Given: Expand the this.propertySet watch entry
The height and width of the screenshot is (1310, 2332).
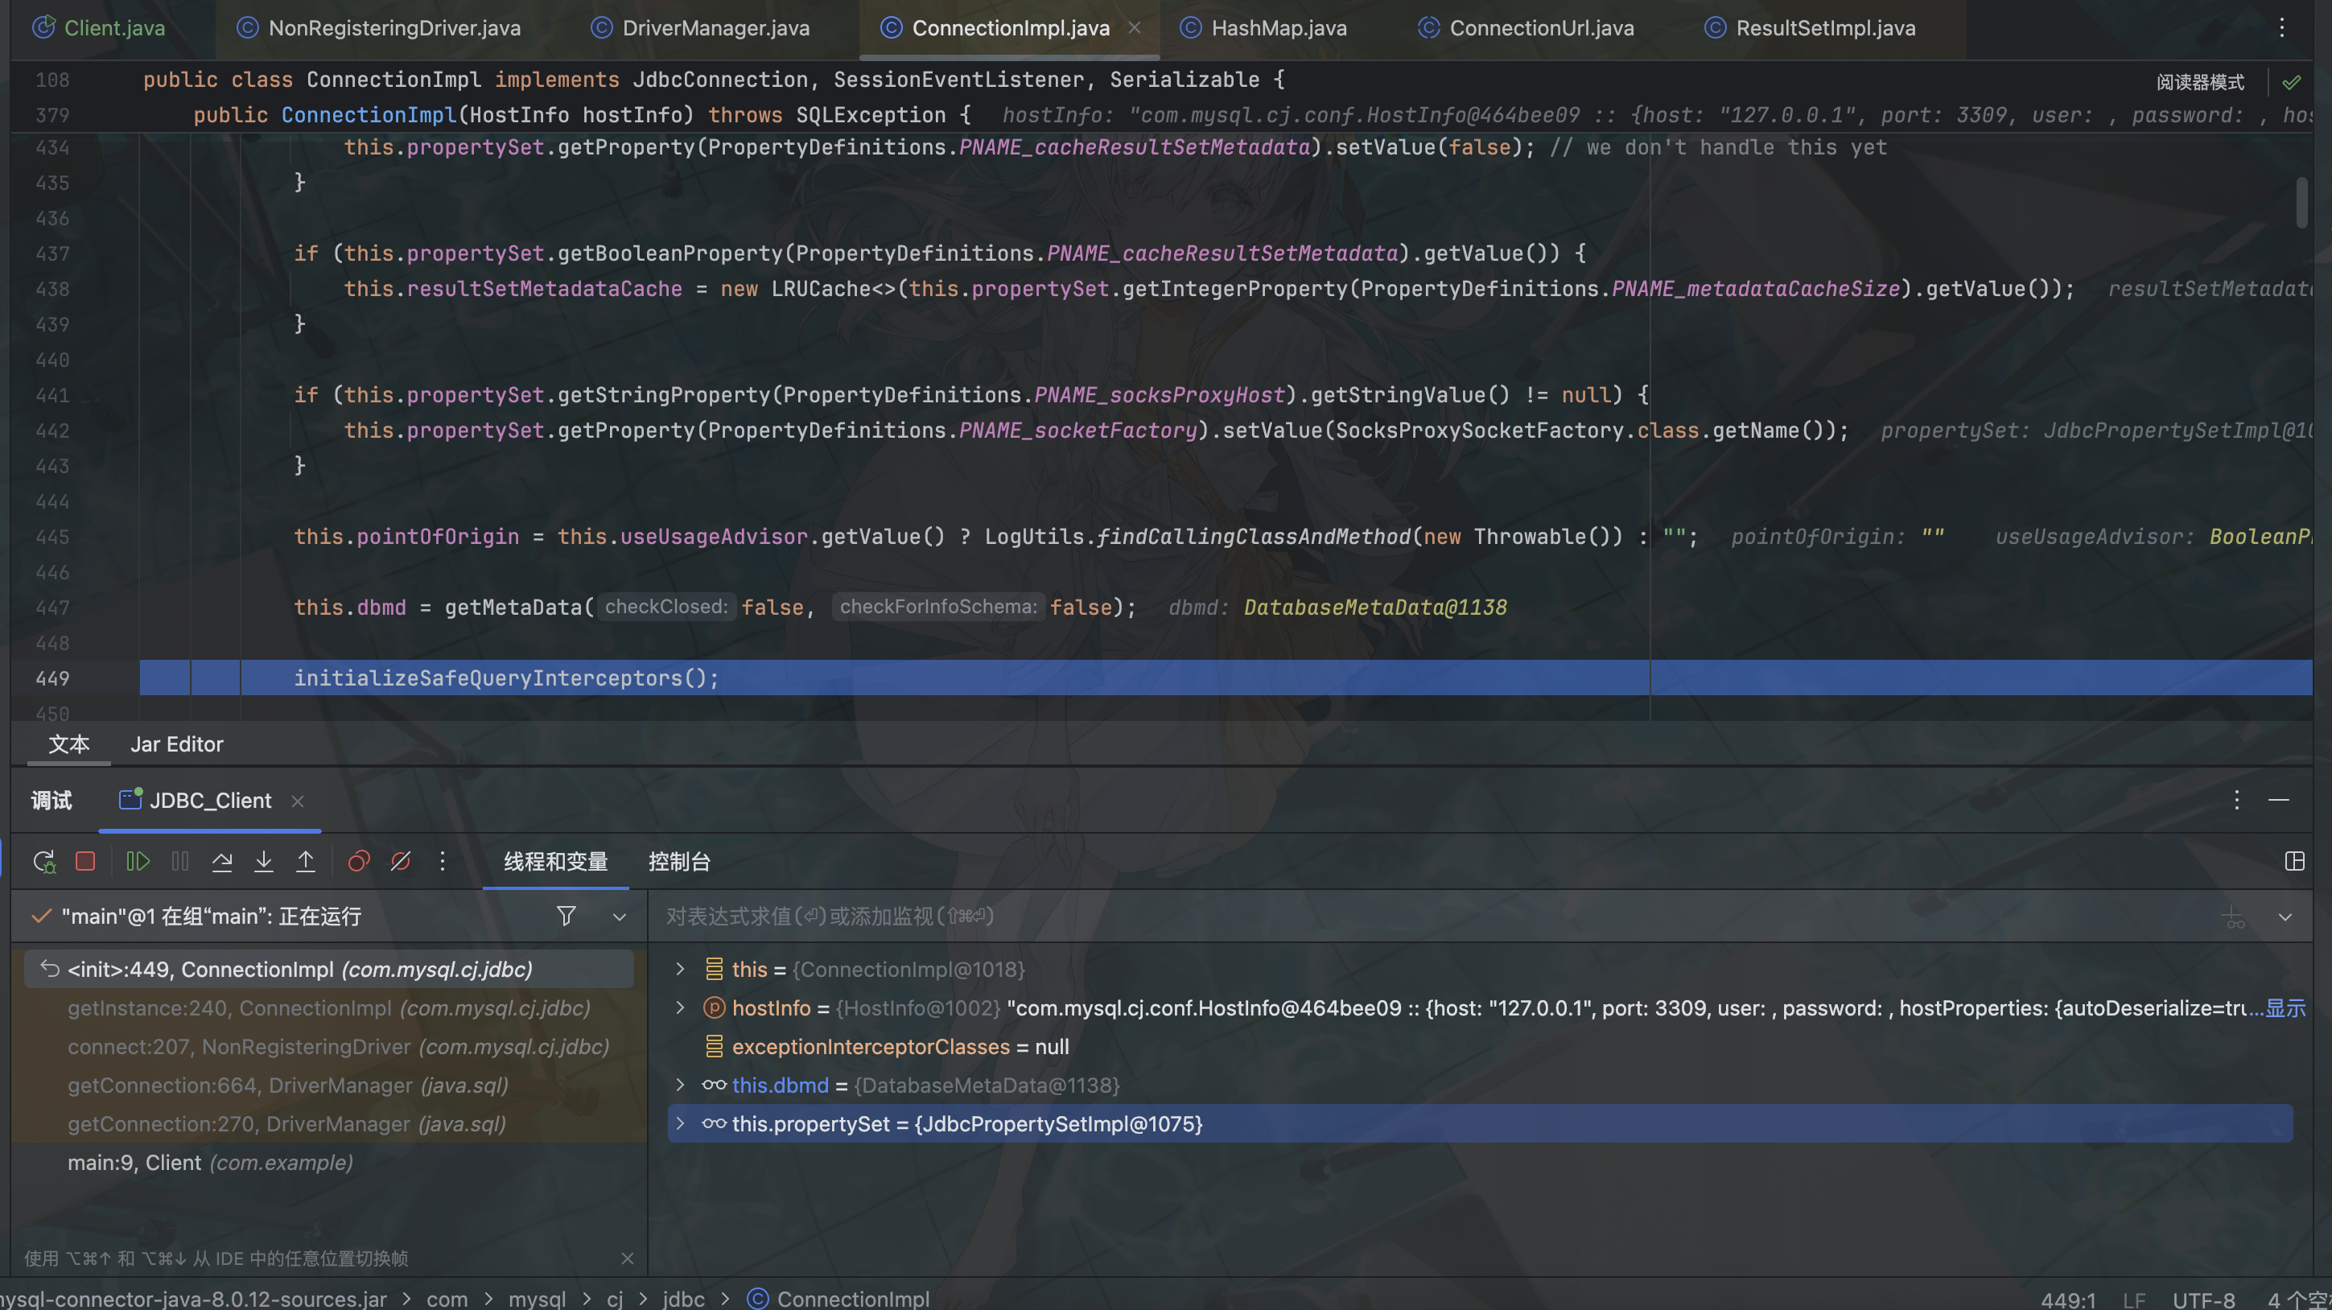Looking at the screenshot, I should [680, 1123].
